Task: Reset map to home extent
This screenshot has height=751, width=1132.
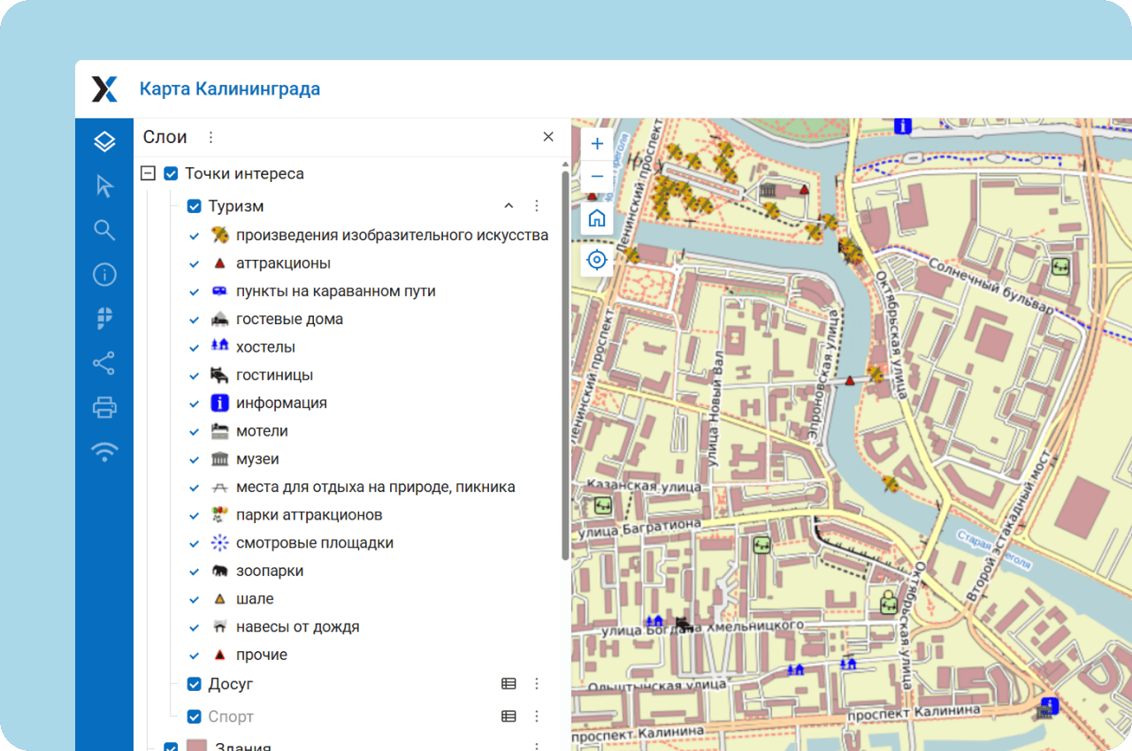Action: tap(597, 218)
